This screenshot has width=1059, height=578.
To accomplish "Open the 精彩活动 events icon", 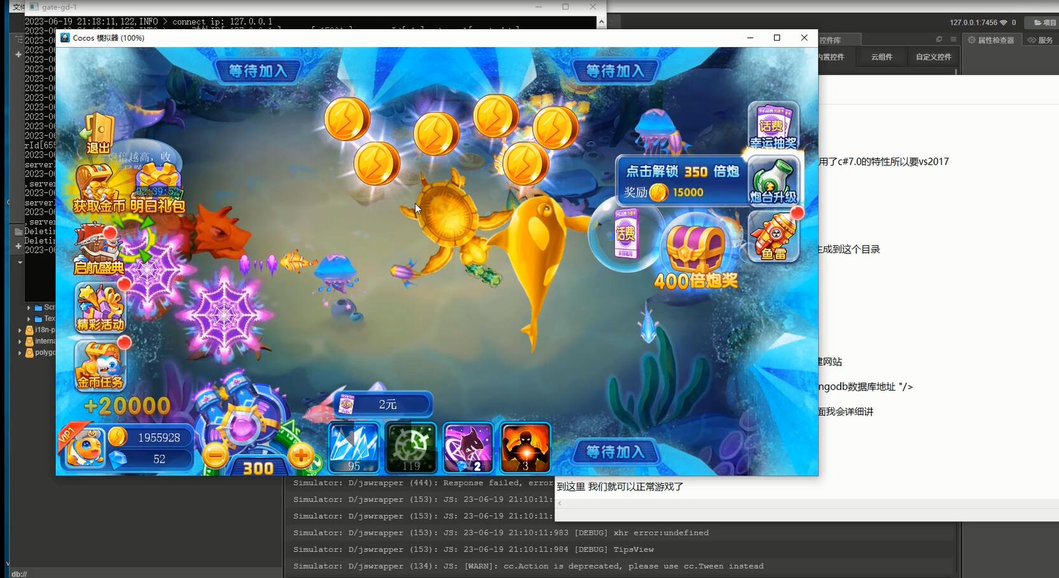I will point(100,308).
